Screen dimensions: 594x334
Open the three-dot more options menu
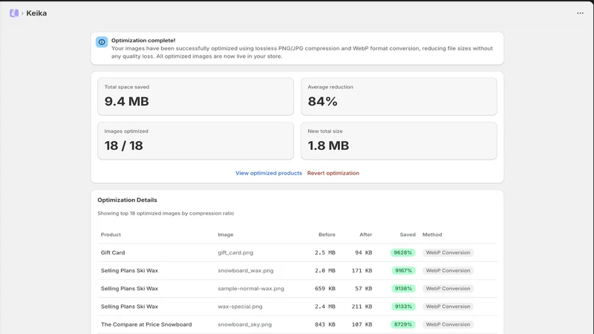tap(580, 13)
